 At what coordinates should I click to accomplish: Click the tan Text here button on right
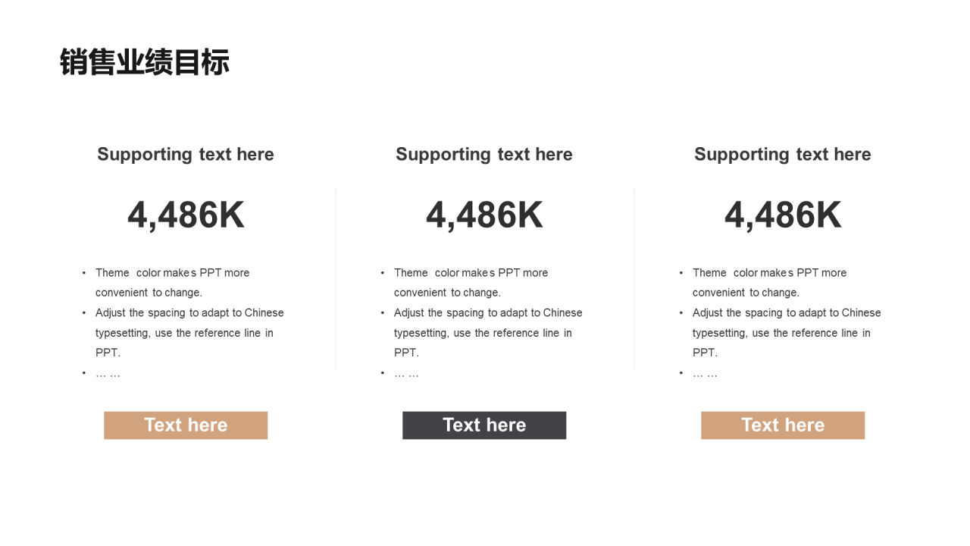pos(783,425)
